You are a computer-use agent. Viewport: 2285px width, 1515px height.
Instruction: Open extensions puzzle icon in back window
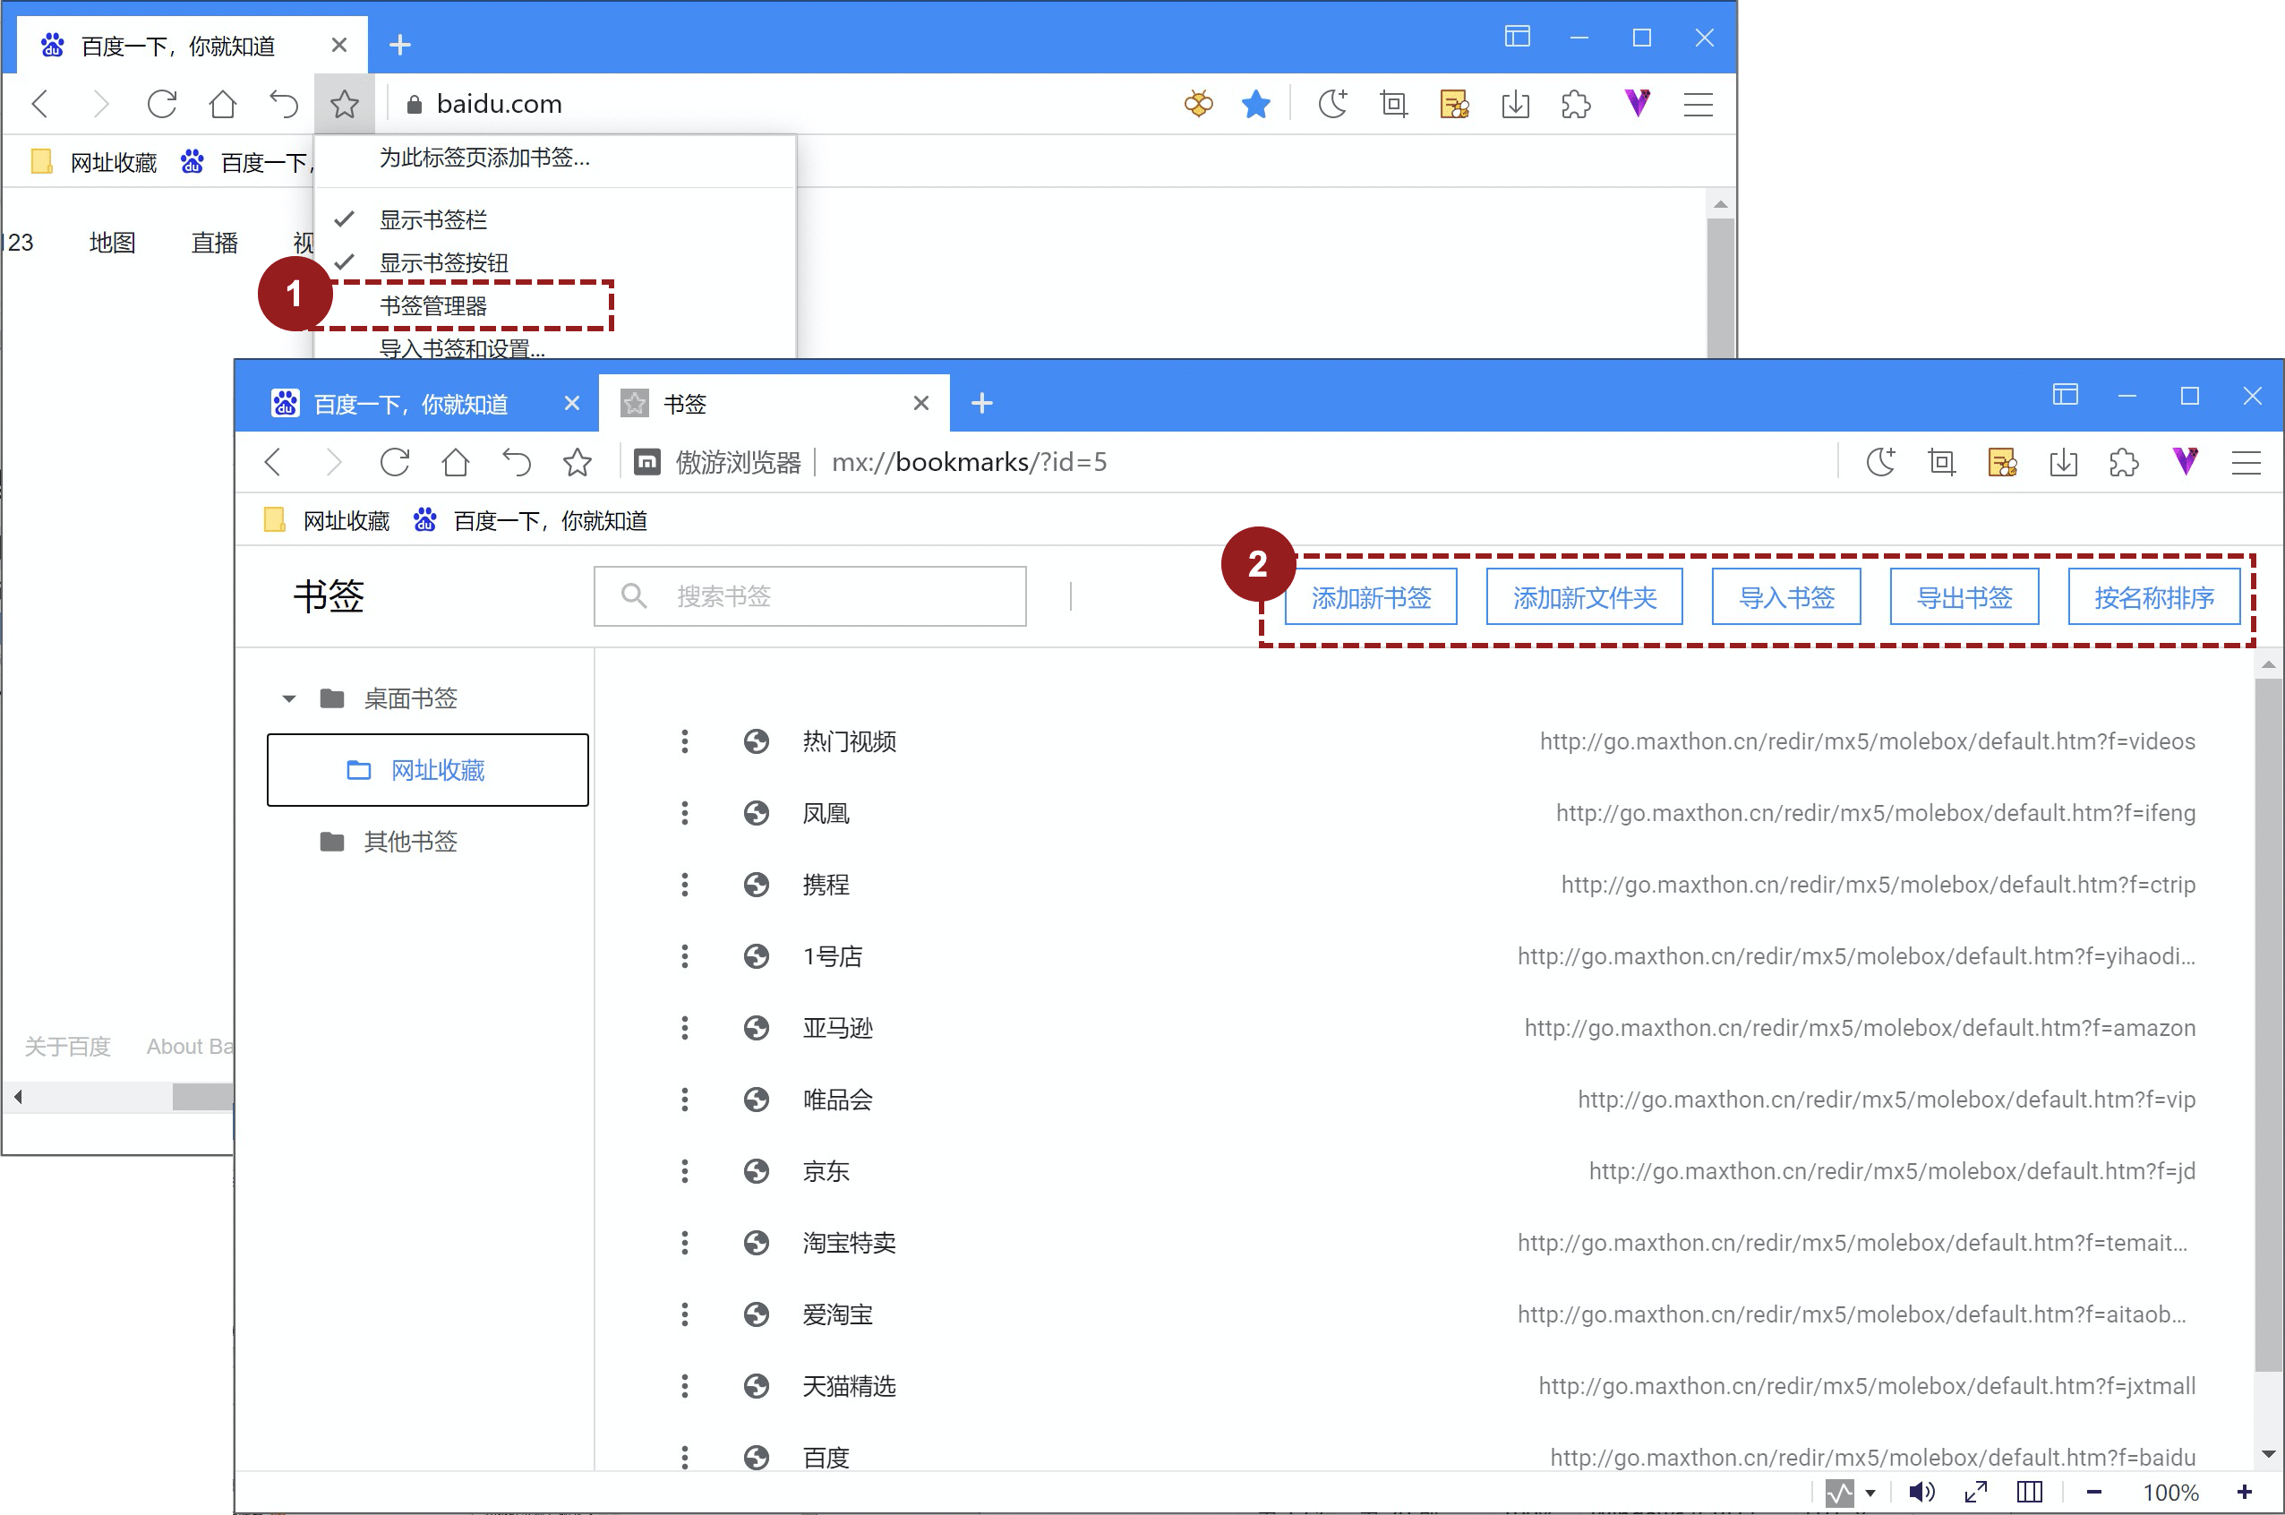1576,103
